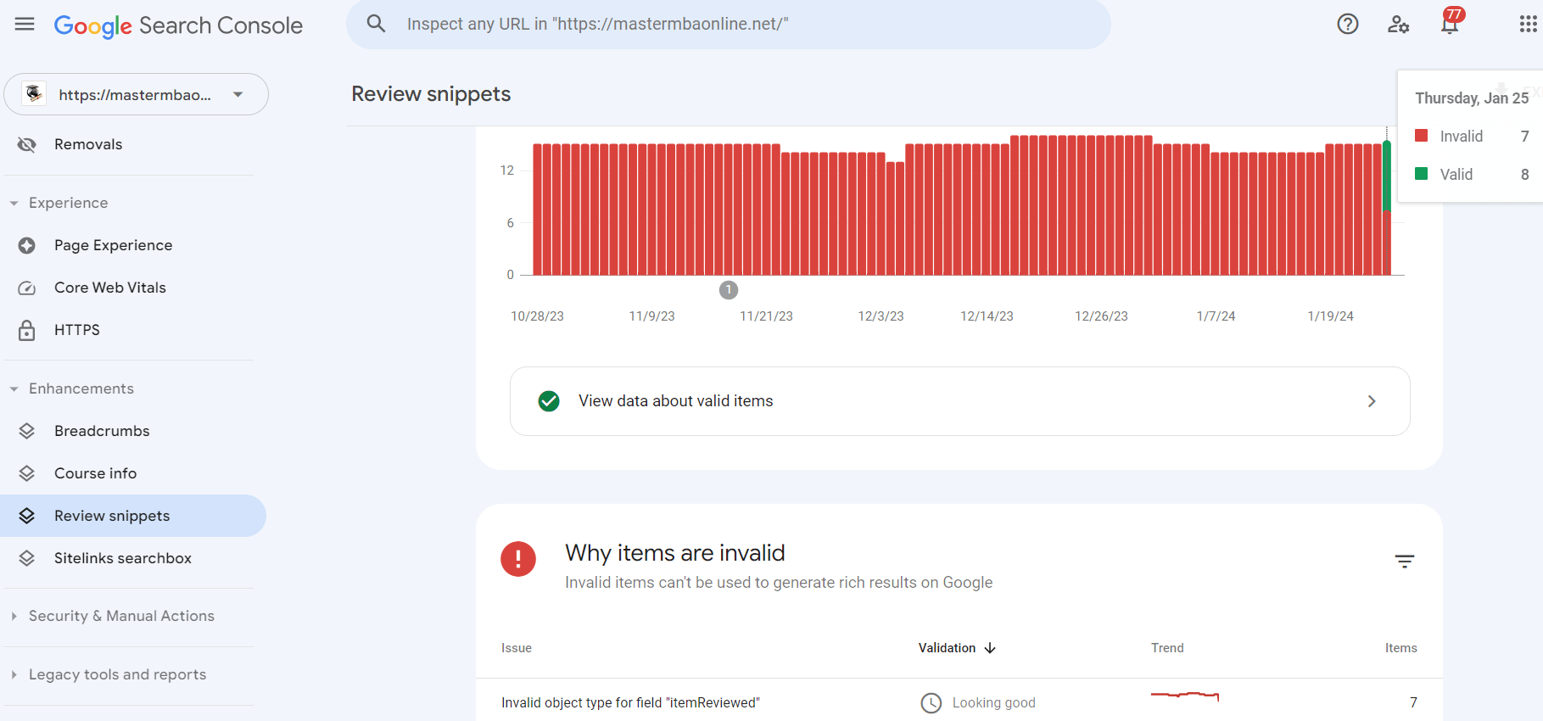Click the filter rows icon
The image size is (1543, 721).
point(1405,562)
